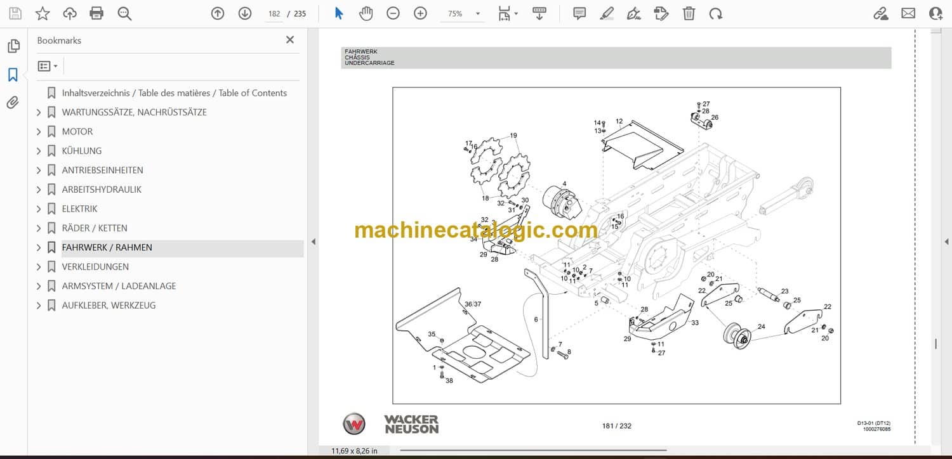Open the fit page options tool

tap(508, 13)
